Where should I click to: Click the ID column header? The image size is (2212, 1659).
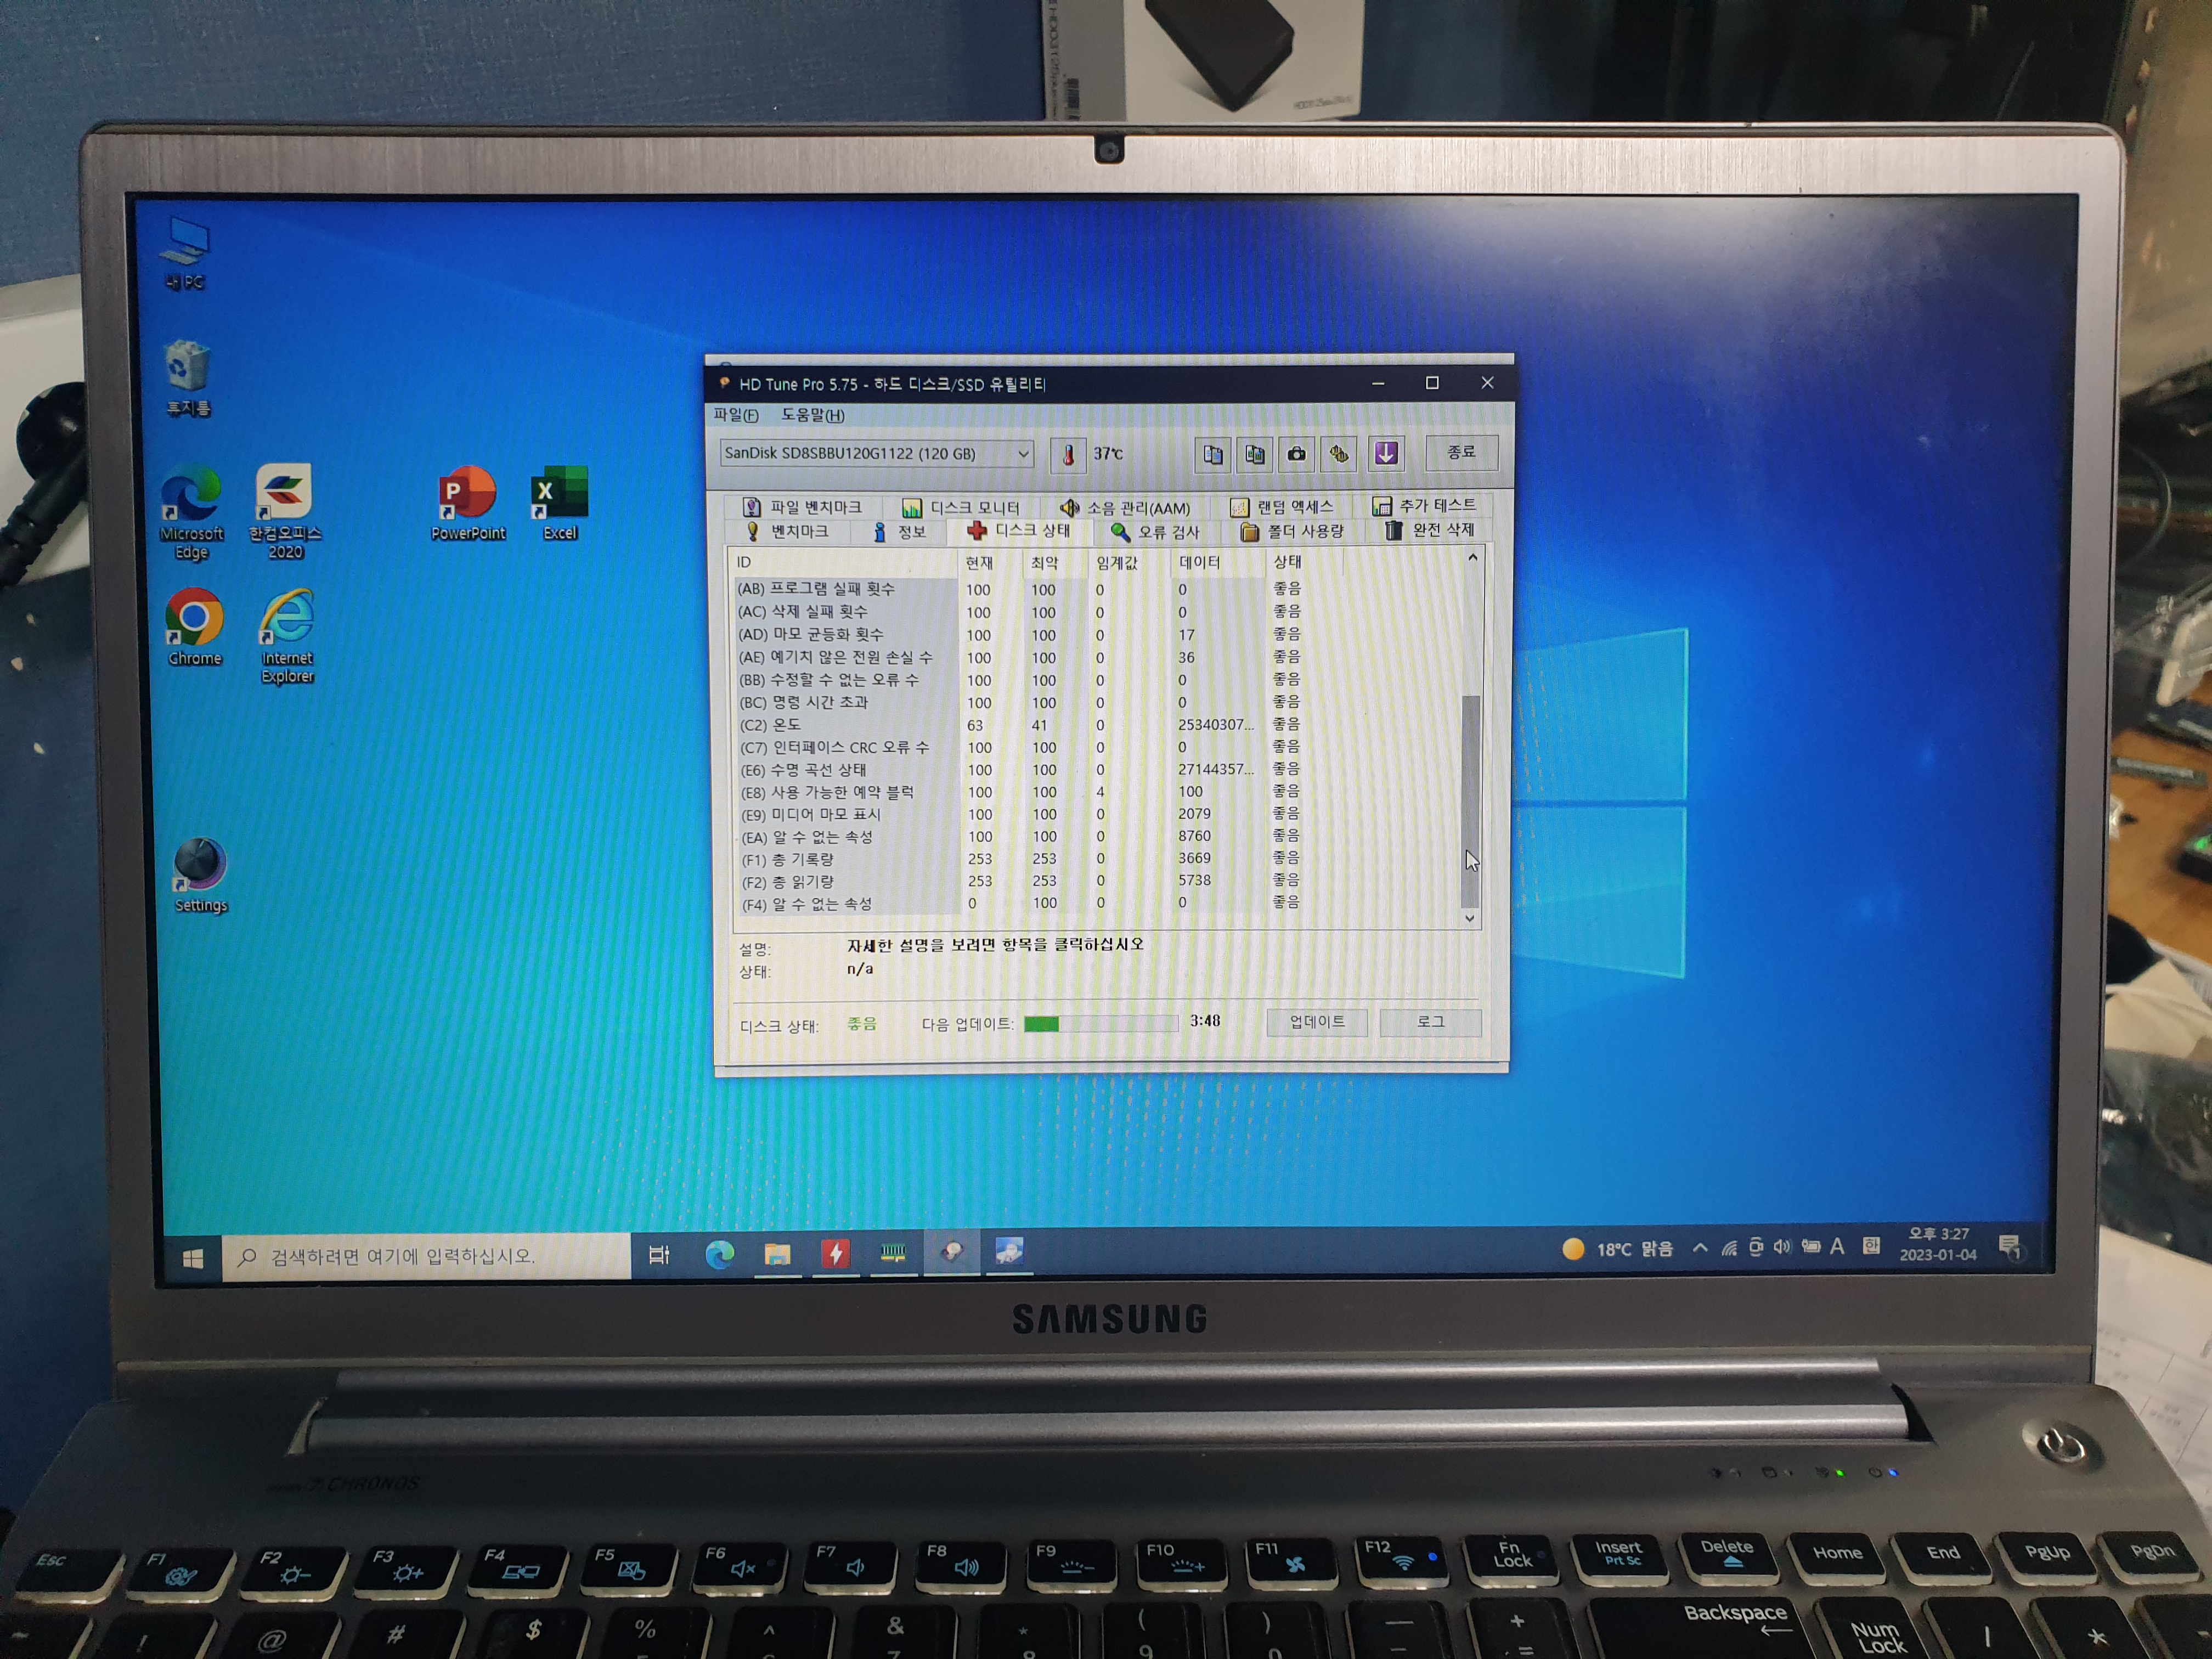(845, 562)
